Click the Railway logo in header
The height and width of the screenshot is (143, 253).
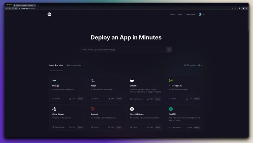[49, 14]
